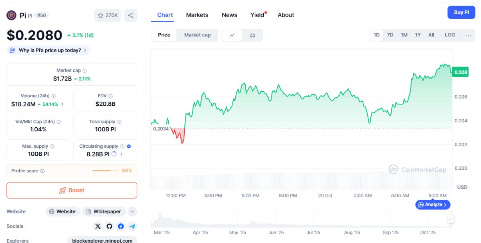This screenshot has height=243, width=481.
Task: Click the $20.8B FDV value
Action: (x=105, y=104)
